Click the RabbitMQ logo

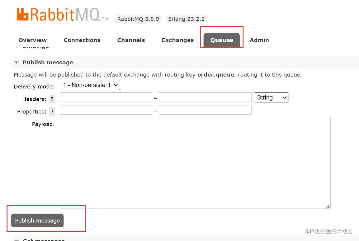[62, 15]
